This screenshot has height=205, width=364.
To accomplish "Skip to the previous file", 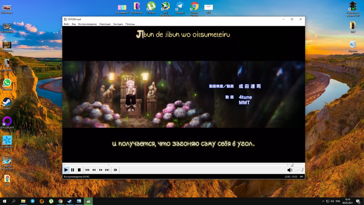I will 87,170.
